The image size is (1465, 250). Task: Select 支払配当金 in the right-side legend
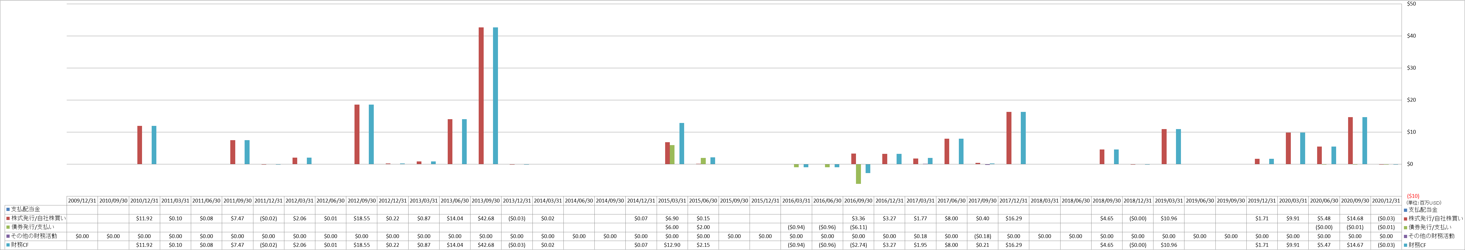1424,210
